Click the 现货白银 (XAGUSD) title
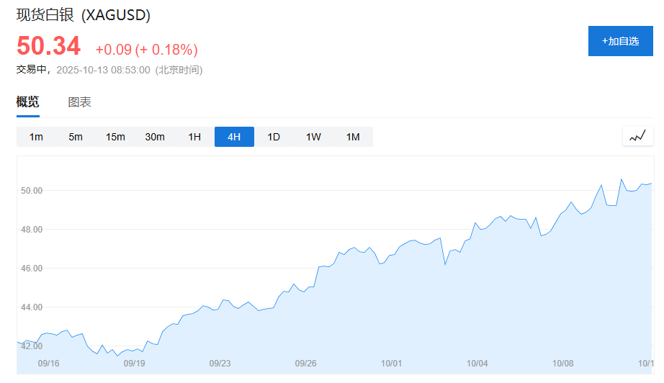The width and height of the screenshot is (664, 383). click(84, 15)
